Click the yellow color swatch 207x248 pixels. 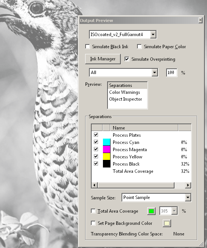[x=107, y=156]
